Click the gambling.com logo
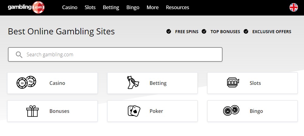Viewport: 304px width, 136px height. [x=26, y=7]
